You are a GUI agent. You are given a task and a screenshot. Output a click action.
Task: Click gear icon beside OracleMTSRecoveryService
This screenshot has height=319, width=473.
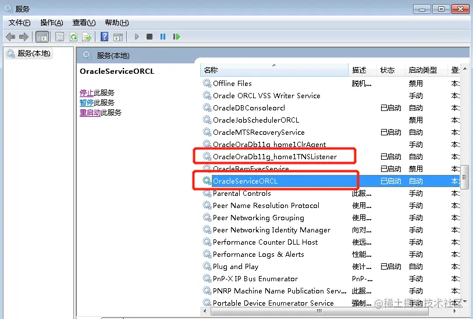[207, 132]
